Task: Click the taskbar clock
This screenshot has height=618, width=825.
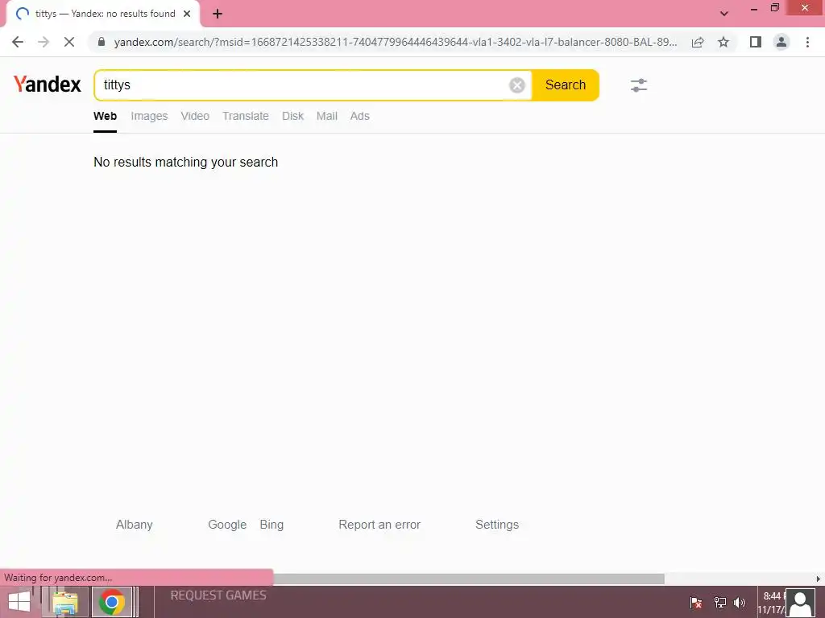Action: [x=771, y=603]
